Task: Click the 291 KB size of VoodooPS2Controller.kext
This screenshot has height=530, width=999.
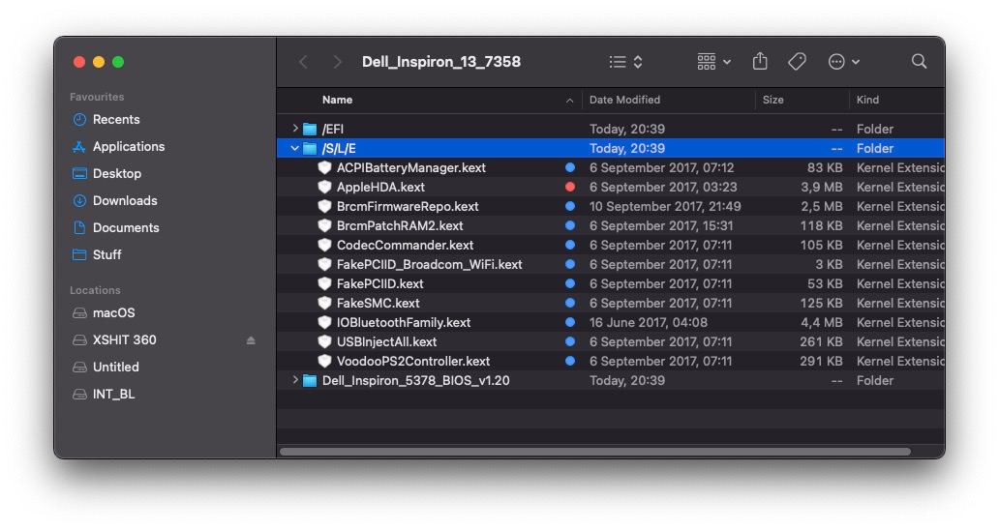Action: (821, 362)
